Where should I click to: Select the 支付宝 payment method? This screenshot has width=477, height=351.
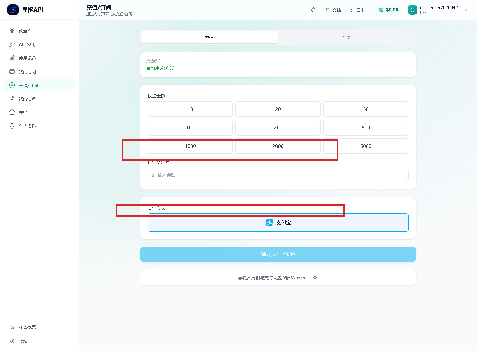[x=278, y=222]
